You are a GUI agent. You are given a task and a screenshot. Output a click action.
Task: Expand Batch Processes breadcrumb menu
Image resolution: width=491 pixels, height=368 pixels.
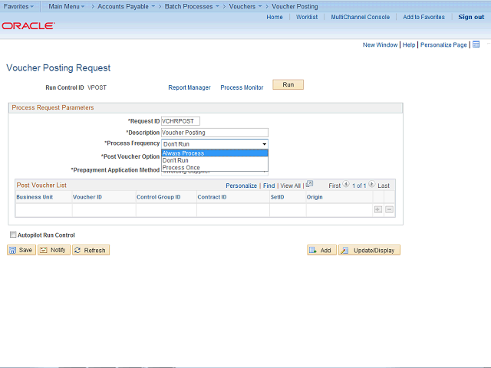192,6
